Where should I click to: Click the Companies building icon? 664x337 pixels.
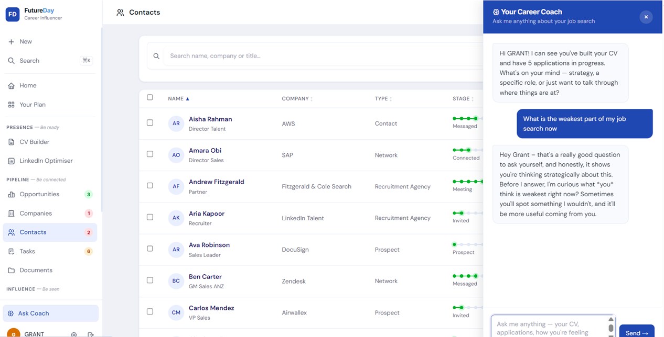tap(11, 214)
